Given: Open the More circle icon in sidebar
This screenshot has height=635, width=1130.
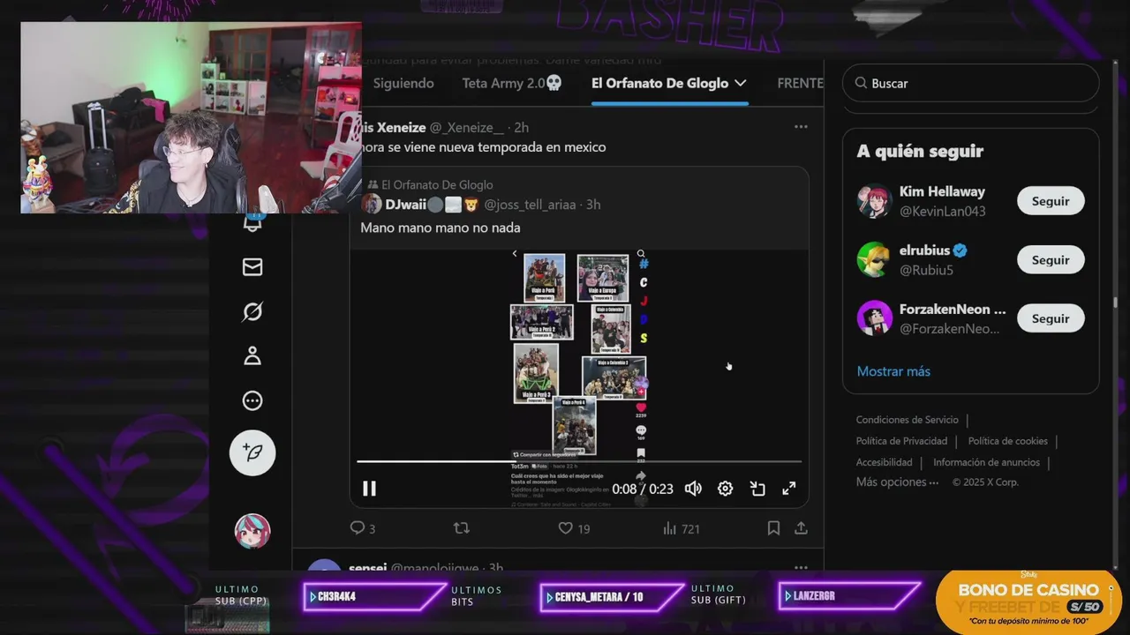Looking at the screenshot, I should [252, 401].
